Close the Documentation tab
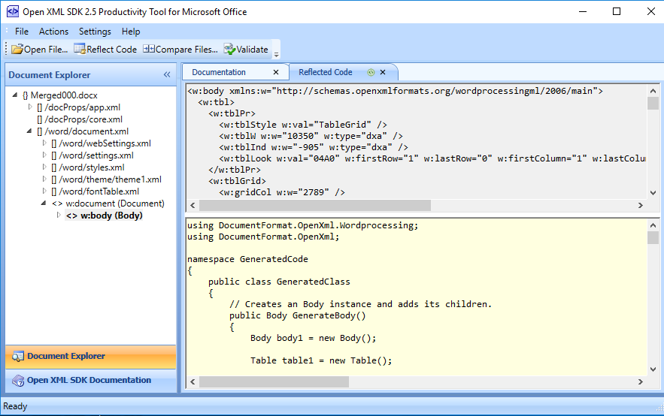This screenshot has width=664, height=416. tap(276, 72)
